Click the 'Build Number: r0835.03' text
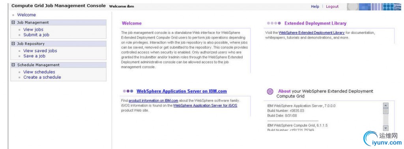 286,111
